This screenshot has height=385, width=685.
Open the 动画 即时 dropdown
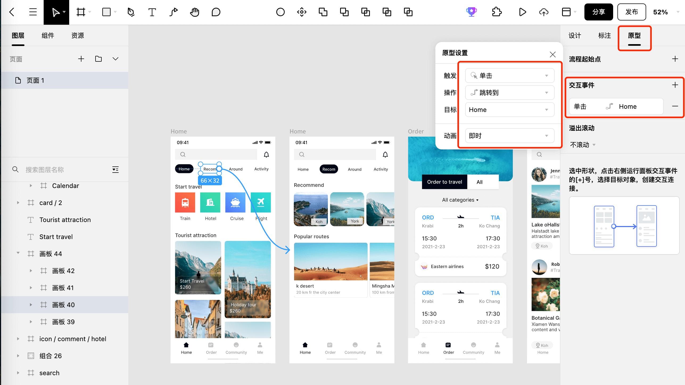(510, 136)
